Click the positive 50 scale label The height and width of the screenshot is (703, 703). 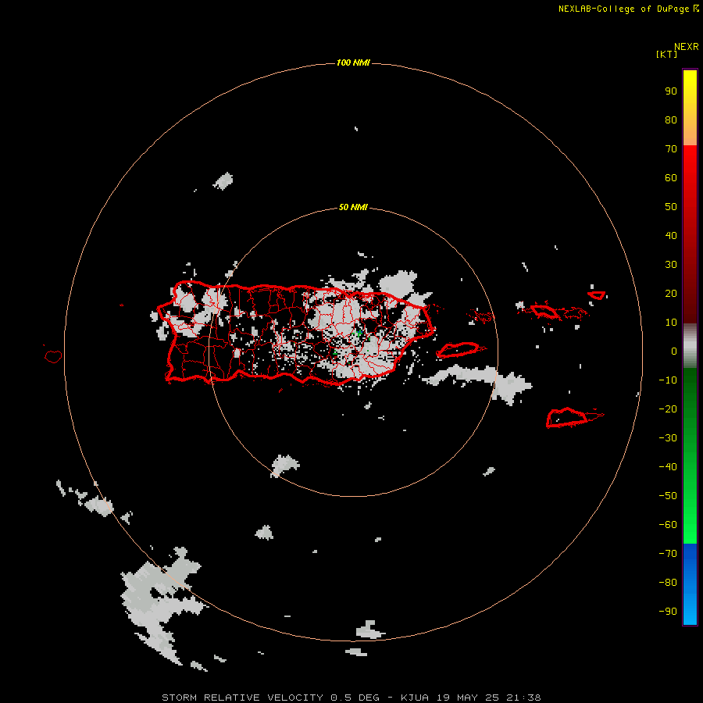pyautogui.click(x=671, y=207)
